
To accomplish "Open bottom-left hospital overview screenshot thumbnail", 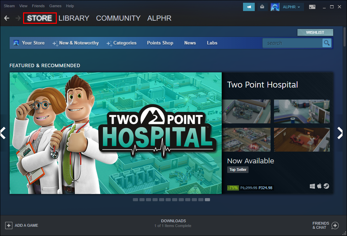I will 246,140.
